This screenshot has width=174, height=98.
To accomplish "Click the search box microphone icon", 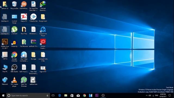I will click(x=47, y=96).
